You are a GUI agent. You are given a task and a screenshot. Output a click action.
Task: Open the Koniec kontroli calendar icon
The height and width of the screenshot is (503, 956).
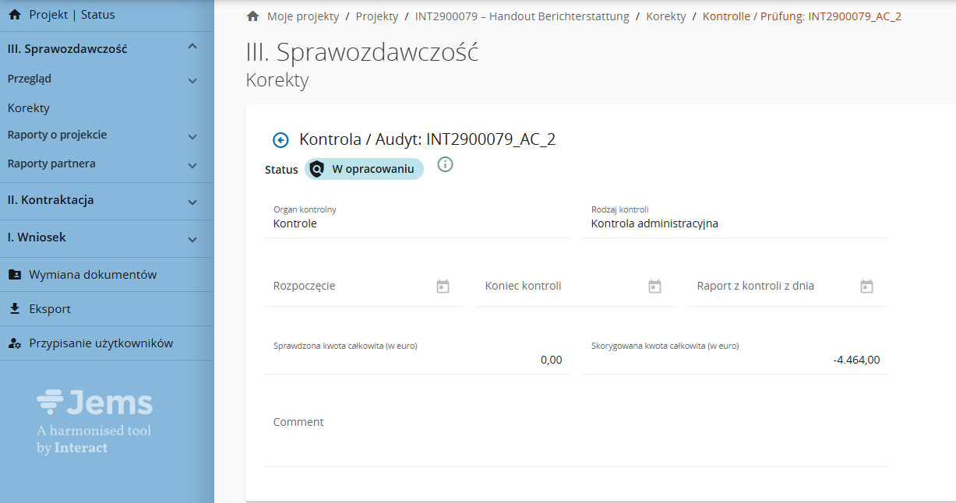pyautogui.click(x=654, y=287)
